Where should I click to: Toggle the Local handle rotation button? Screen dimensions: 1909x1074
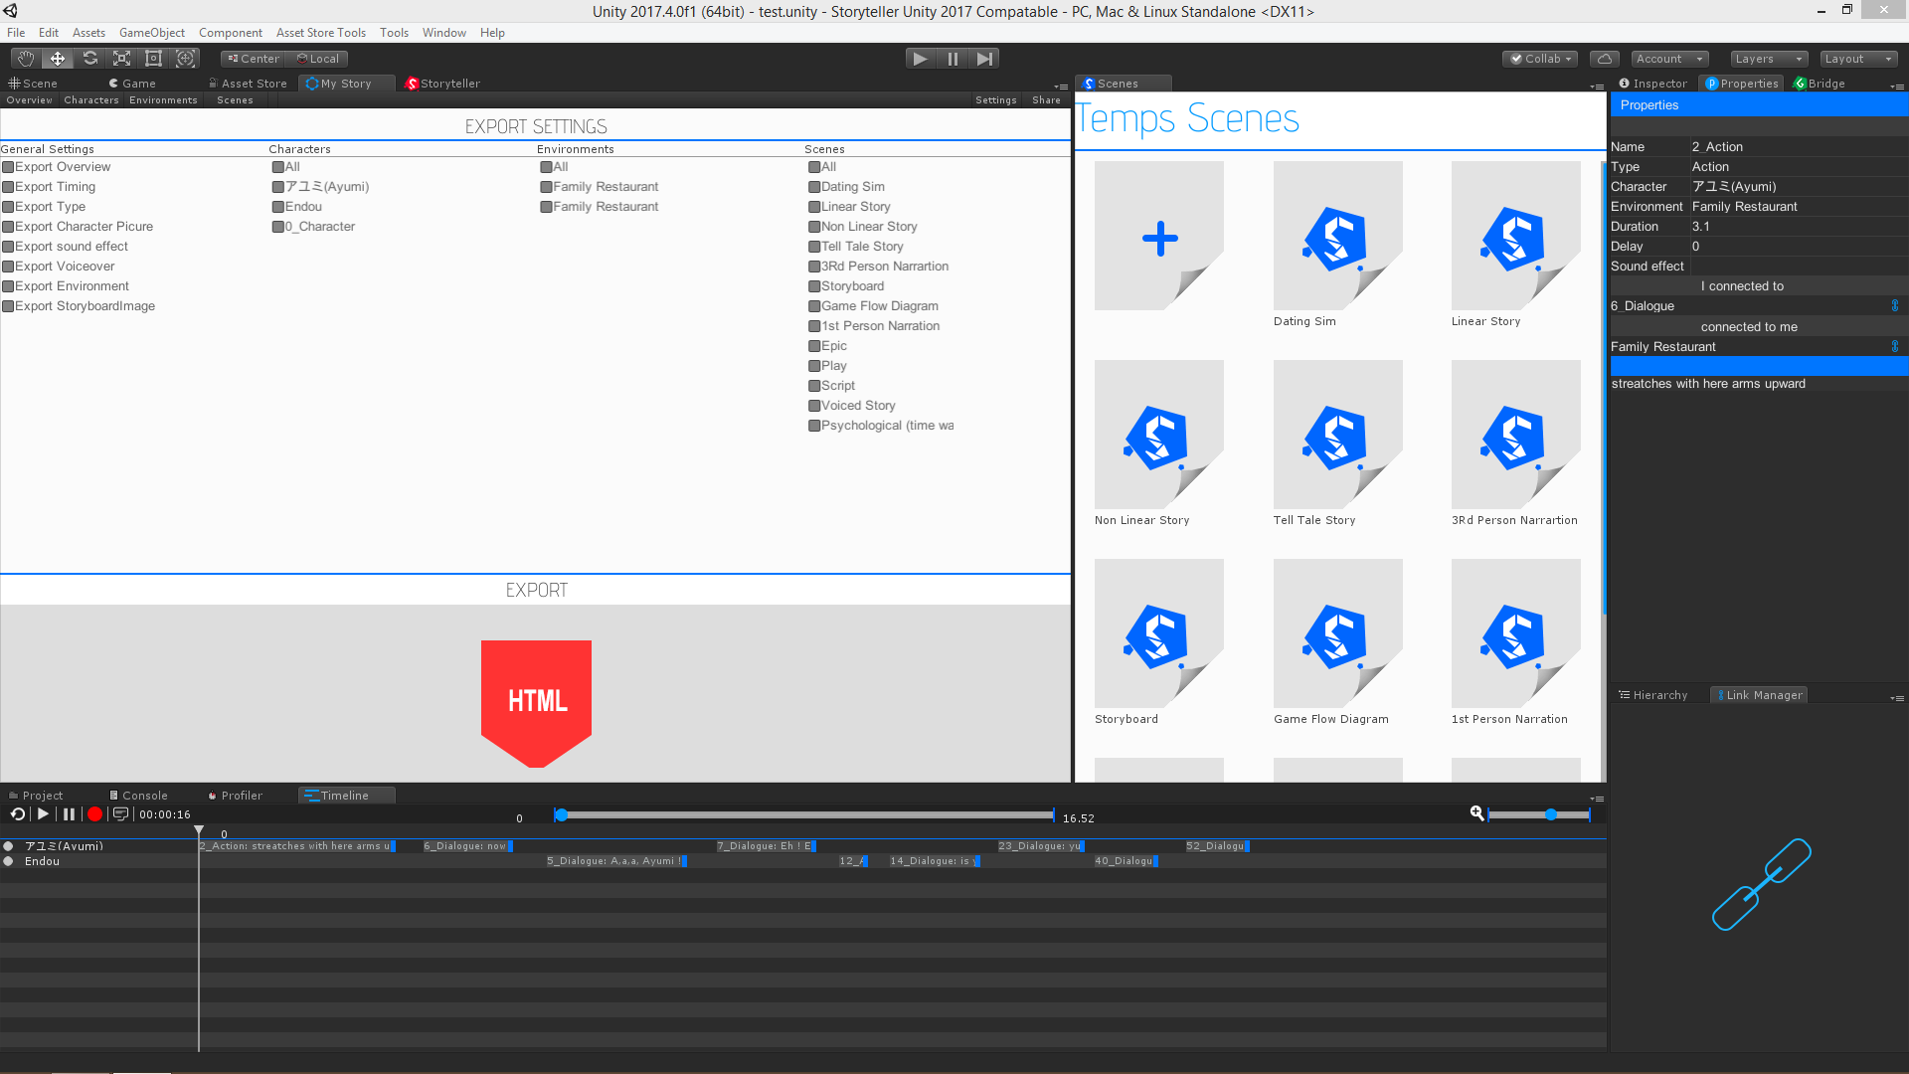(318, 59)
